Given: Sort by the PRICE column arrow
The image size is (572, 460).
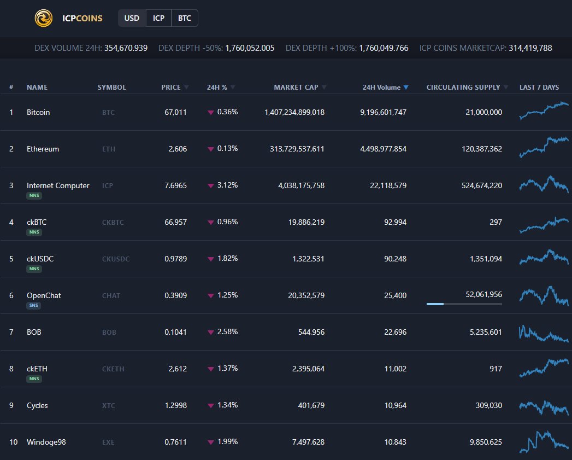Looking at the screenshot, I should click(186, 88).
